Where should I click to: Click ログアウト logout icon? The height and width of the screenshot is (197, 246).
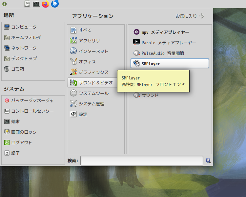pyautogui.click(x=7, y=142)
